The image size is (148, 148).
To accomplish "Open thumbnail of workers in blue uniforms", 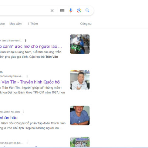I will tap(80, 44).
